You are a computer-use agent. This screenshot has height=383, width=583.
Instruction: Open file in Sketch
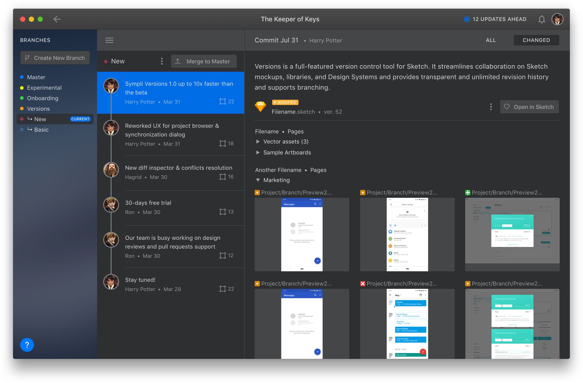click(529, 107)
